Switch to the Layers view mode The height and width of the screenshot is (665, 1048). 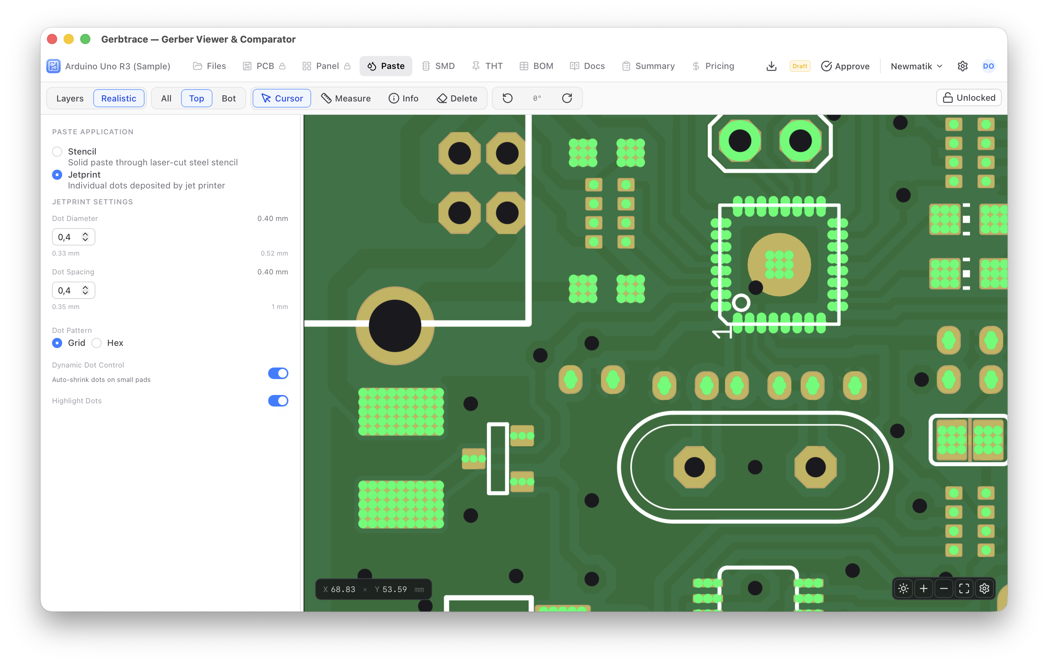pos(70,98)
